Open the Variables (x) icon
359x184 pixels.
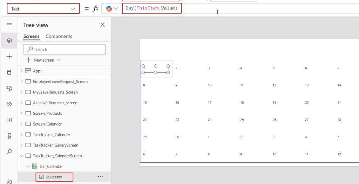click(x=9, y=120)
